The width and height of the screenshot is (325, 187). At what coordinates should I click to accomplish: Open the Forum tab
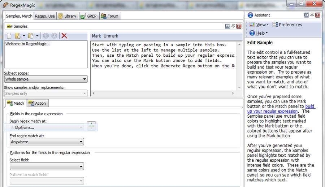tap(110, 16)
